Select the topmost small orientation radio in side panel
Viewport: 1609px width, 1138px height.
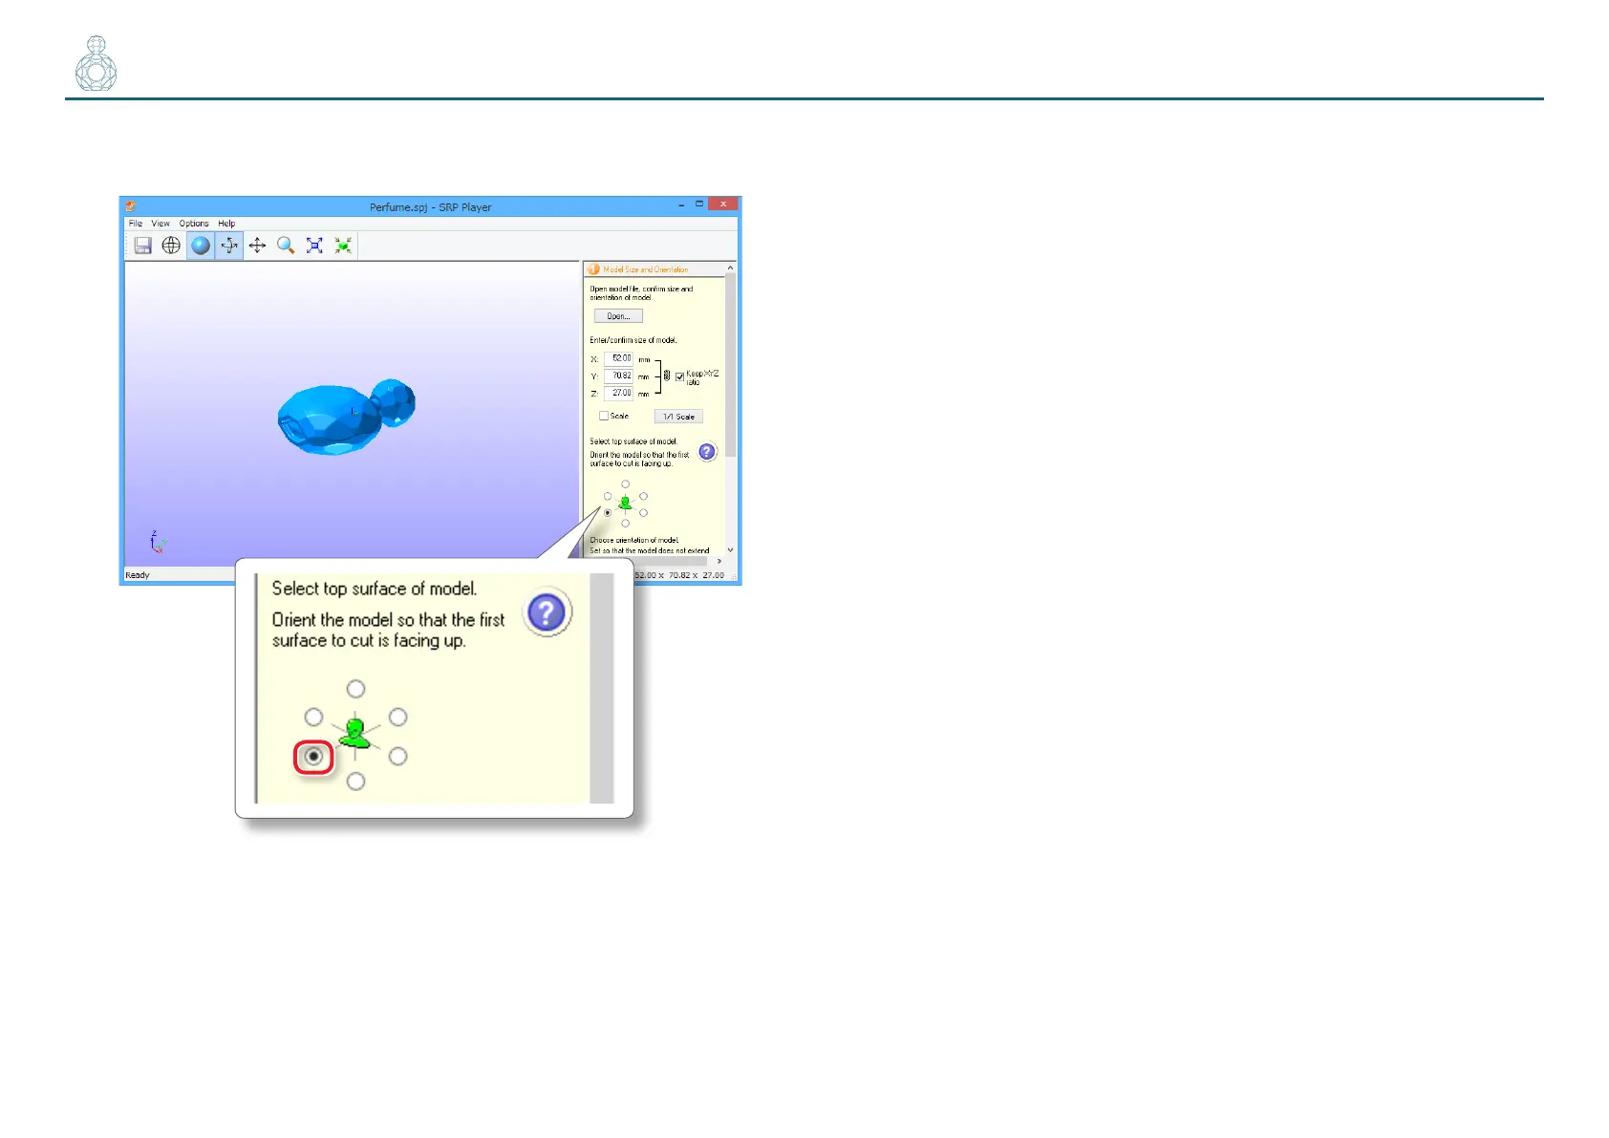pos(626,484)
